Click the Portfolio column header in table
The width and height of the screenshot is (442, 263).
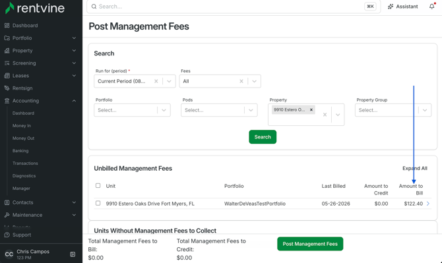click(x=234, y=186)
